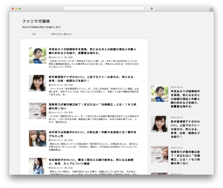Select the HKT48の excerpt under the 指原莉乃 post
This screenshot has width=223, height=188.
pos(94,119)
